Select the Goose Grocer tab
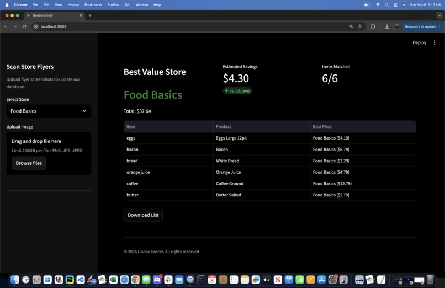This screenshot has width=445, height=288. (x=54, y=15)
